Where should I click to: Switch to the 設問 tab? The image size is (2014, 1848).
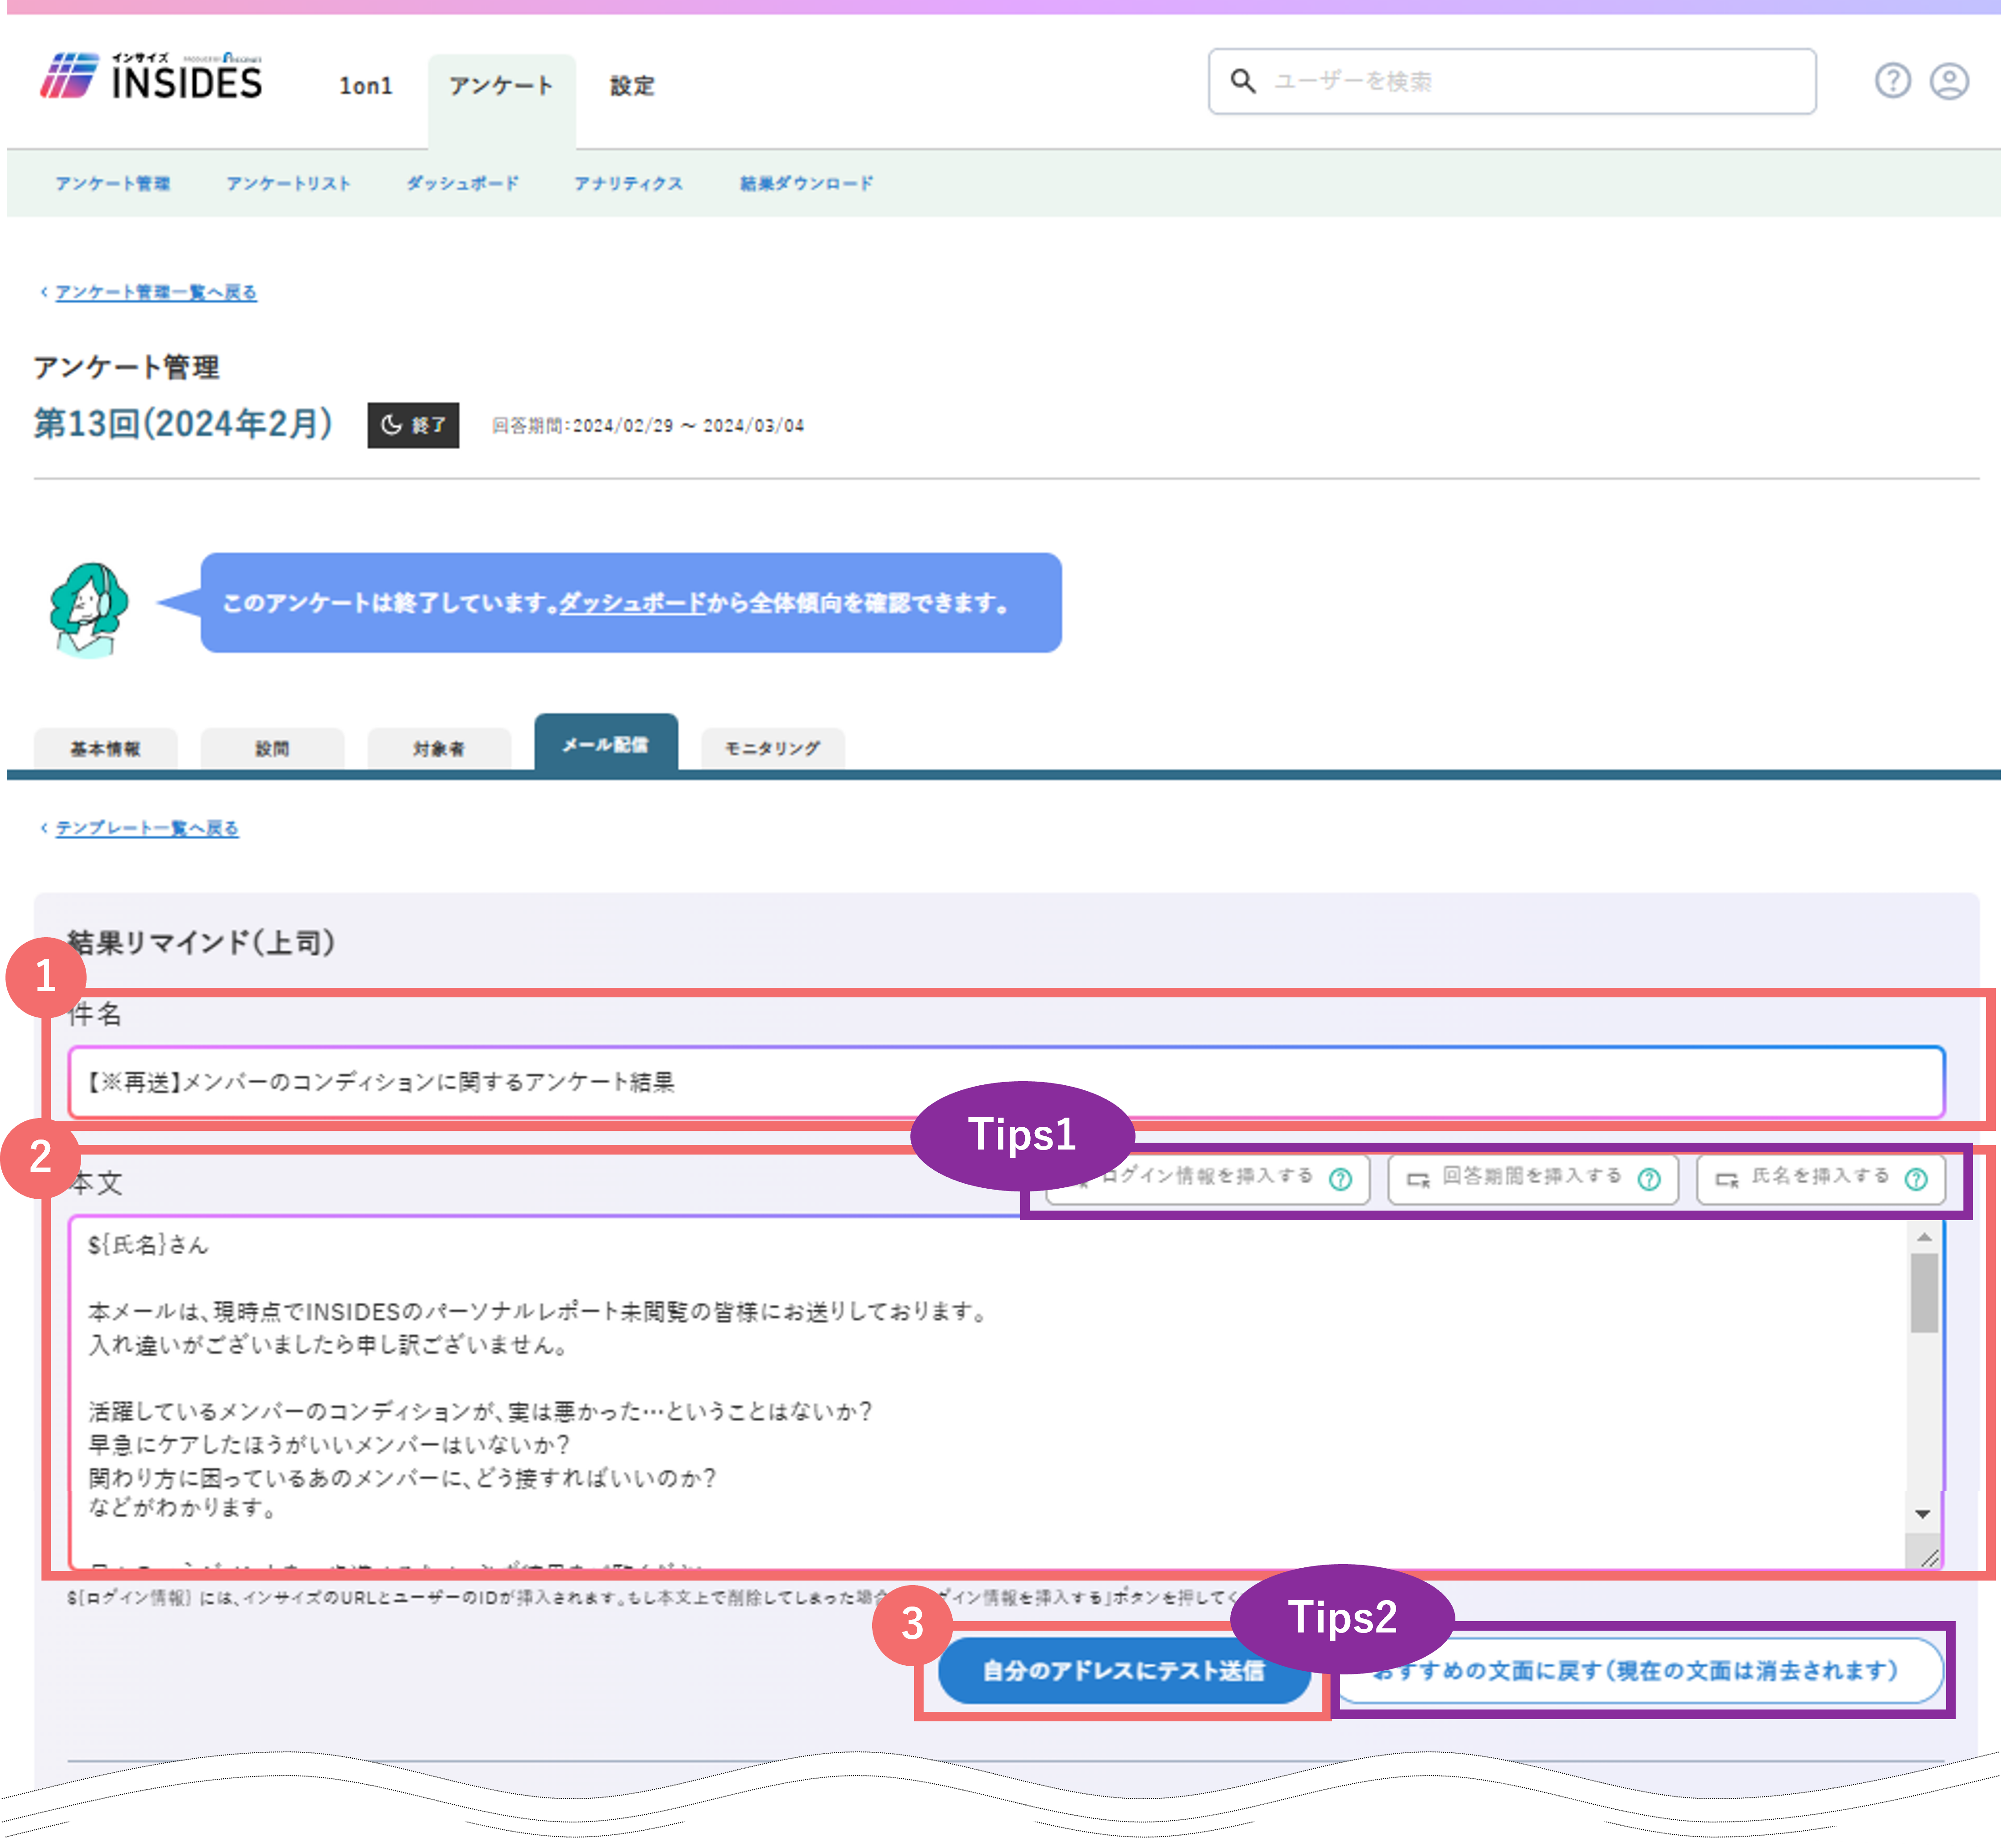coord(272,749)
